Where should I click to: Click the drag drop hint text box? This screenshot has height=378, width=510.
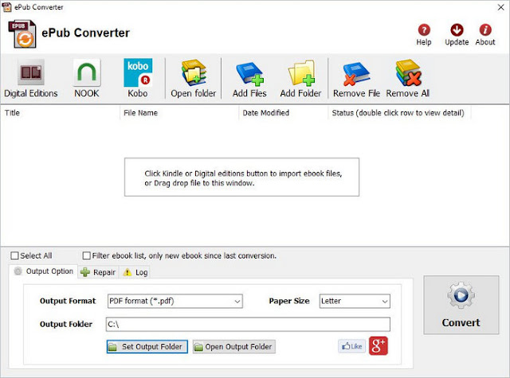[241, 177]
